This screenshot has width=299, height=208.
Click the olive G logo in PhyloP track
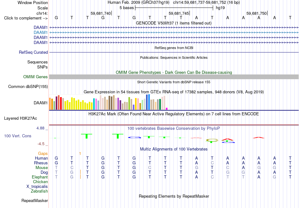212,140
